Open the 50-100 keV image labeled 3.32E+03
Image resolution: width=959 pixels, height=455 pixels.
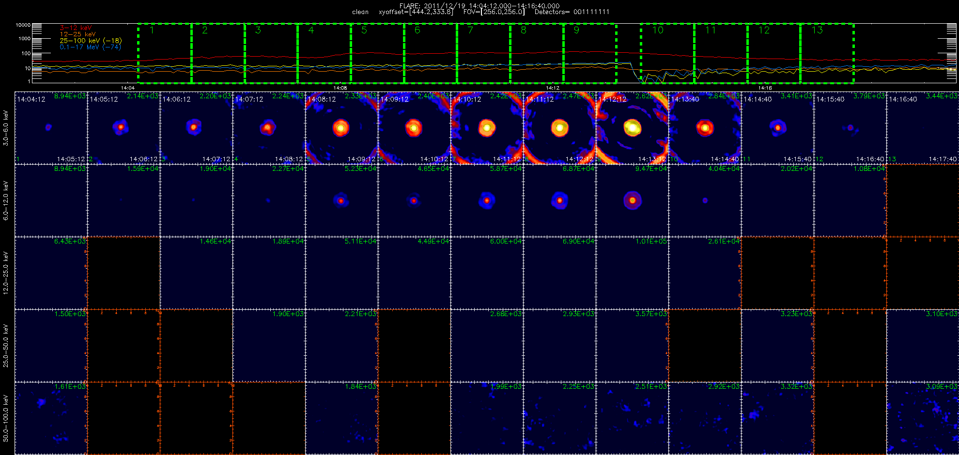pyautogui.click(x=777, y=418)
